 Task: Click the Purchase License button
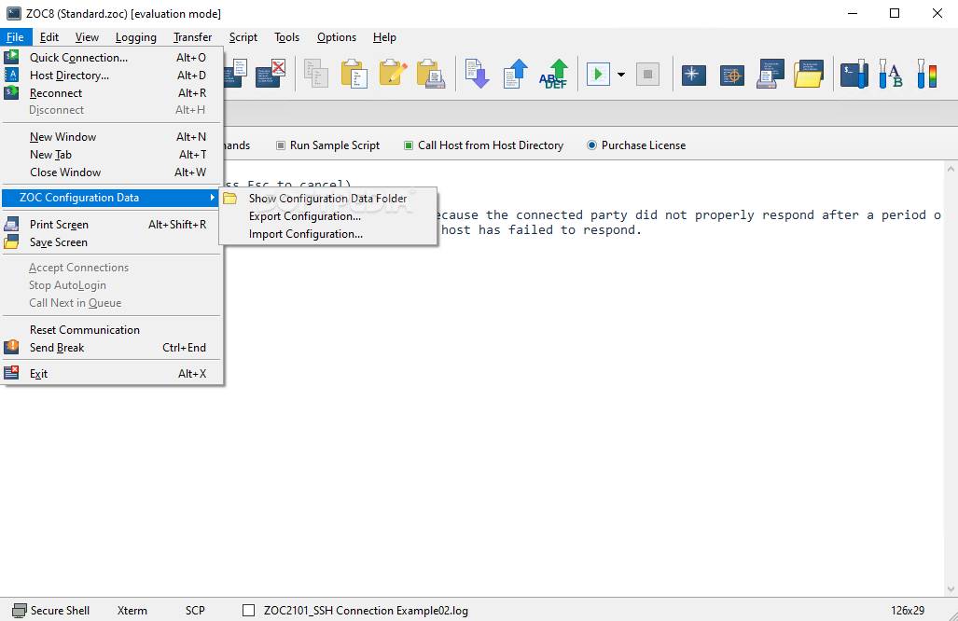pyautogui.click(x=636, y=145)
